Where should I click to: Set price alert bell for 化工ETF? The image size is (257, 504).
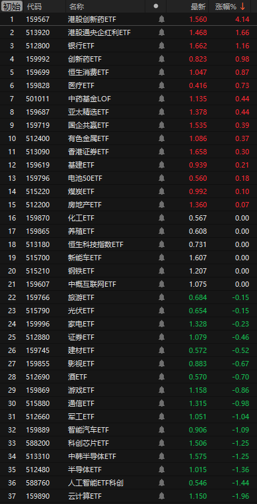[161, 218]
